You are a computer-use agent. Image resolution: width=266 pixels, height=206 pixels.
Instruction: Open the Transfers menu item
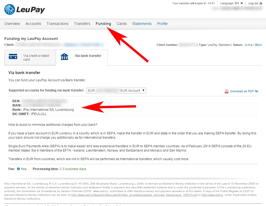[82, 24]
